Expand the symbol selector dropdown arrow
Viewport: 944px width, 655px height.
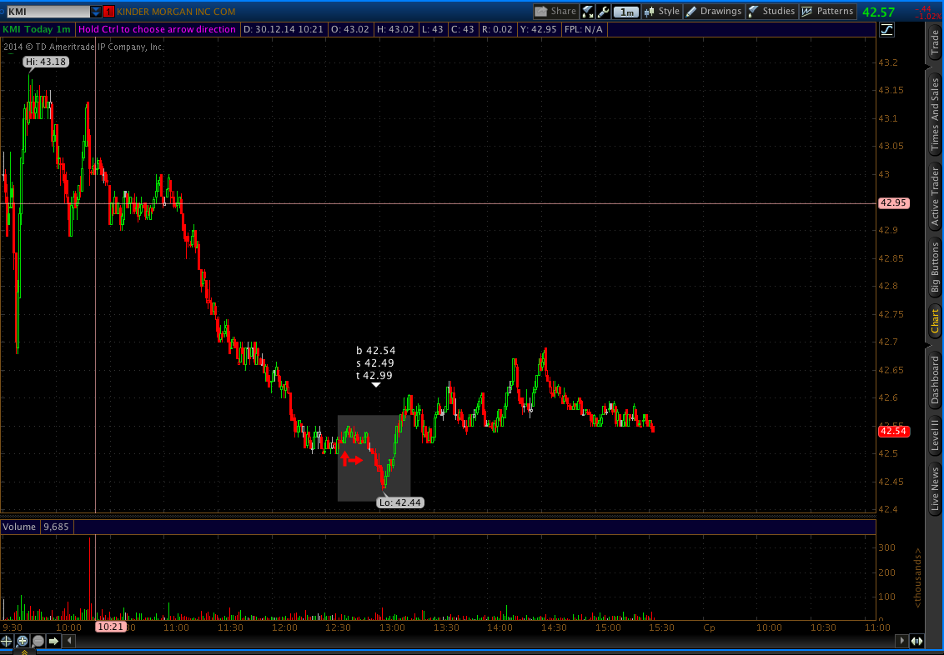pyautogui.click(x=97, y=12)
